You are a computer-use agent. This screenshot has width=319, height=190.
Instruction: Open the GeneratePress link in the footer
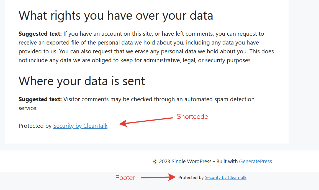point(256,161)
